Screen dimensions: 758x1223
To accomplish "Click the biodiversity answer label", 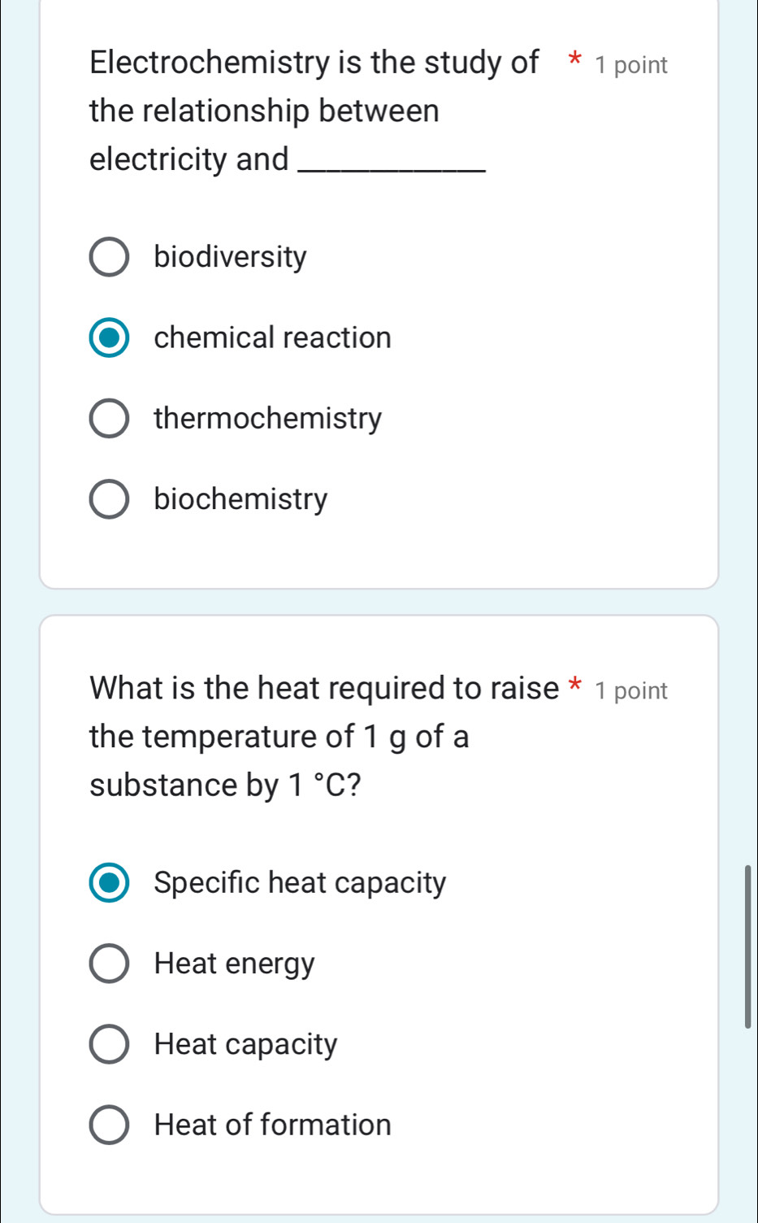I will (x=230, y=257).
